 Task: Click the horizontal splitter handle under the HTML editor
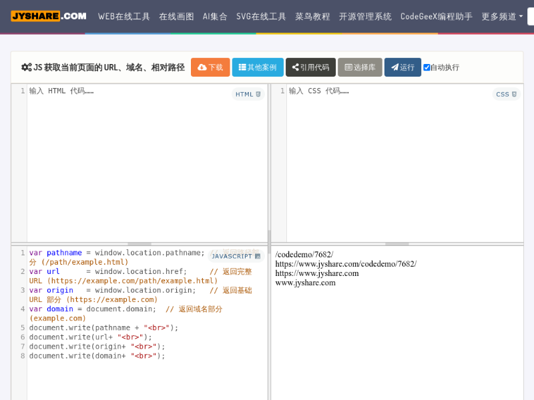(x=139, y=244)
